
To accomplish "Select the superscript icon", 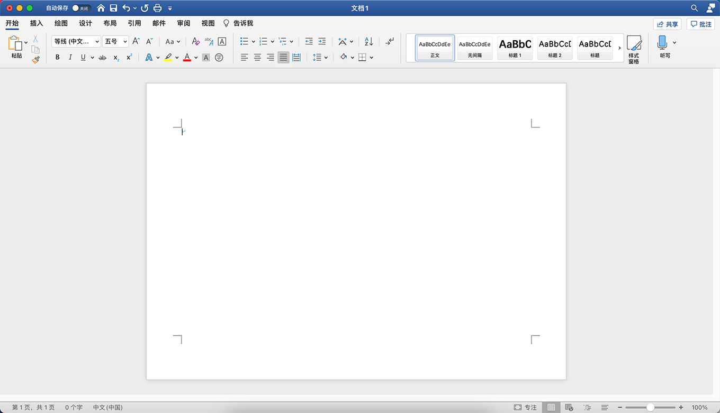I will (129, 57).
